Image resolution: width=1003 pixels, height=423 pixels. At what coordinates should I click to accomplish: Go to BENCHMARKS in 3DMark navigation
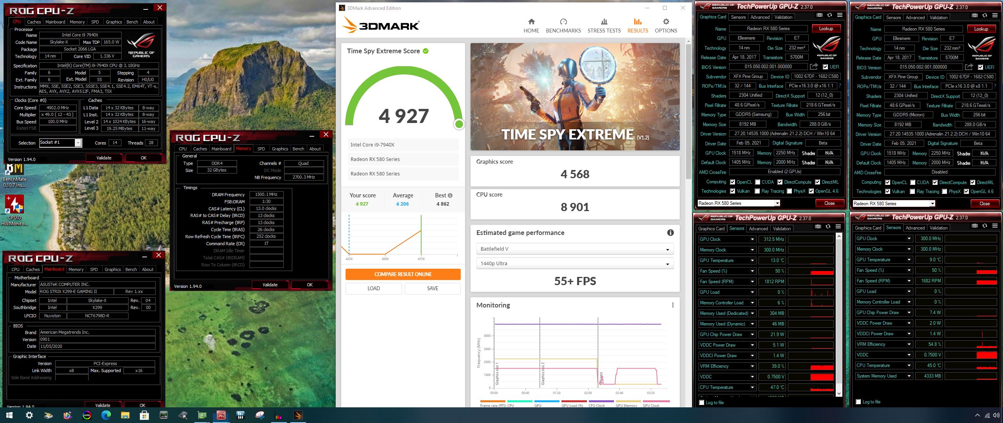(x=563, y=26)
